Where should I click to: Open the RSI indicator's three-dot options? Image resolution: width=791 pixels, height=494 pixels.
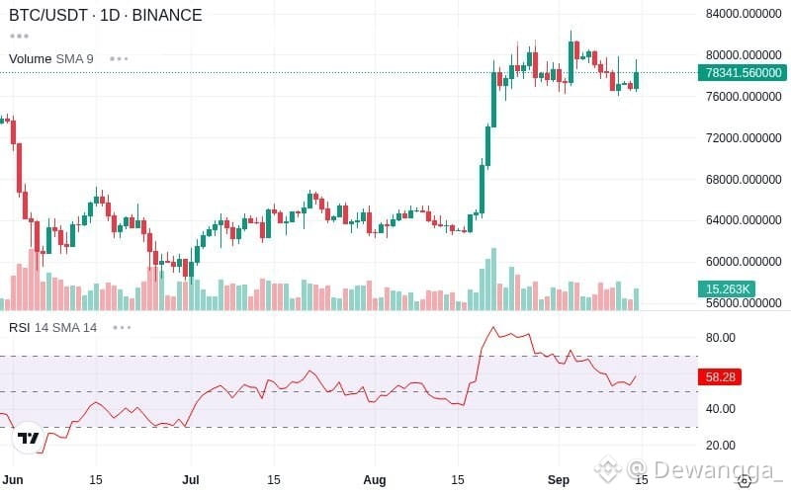[x=122, y=328]
